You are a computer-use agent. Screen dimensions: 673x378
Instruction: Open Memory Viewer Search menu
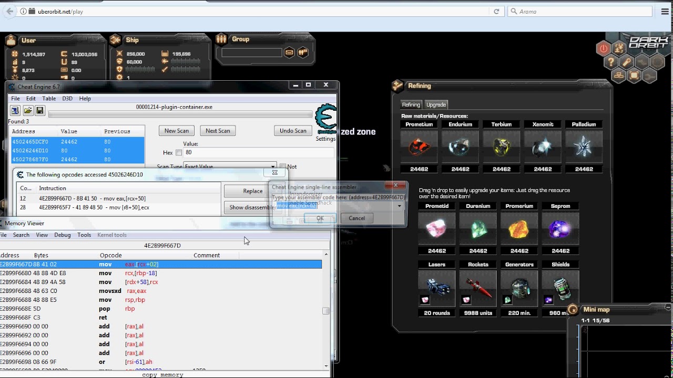(21, 235)
